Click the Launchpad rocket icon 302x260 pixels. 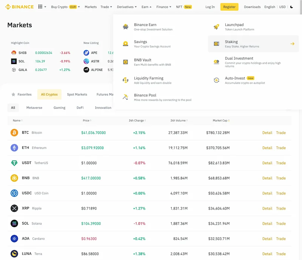(216, 27)
